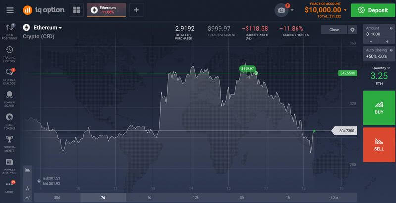This screenshot has width=396, height=203.
Task: Click the alert badge on camera icon
Action: point(288,6)
